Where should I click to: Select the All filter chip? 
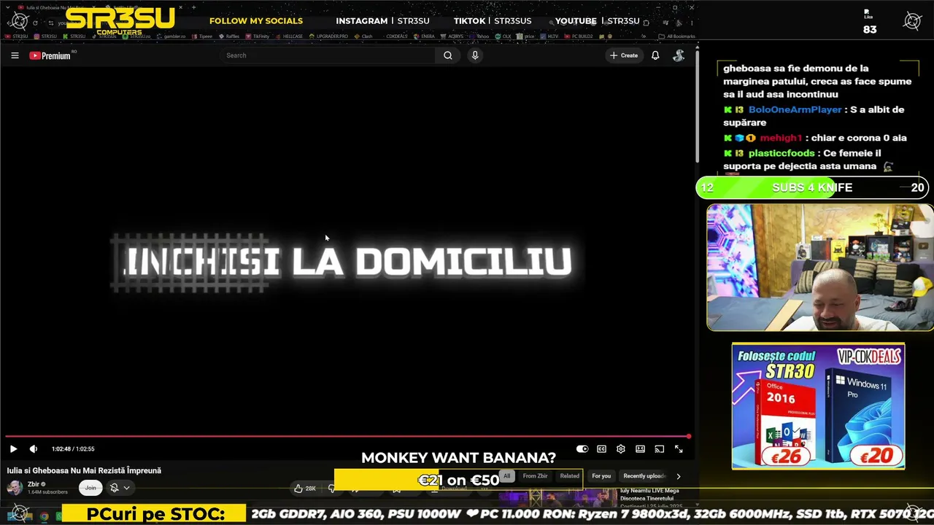(506, 476)
